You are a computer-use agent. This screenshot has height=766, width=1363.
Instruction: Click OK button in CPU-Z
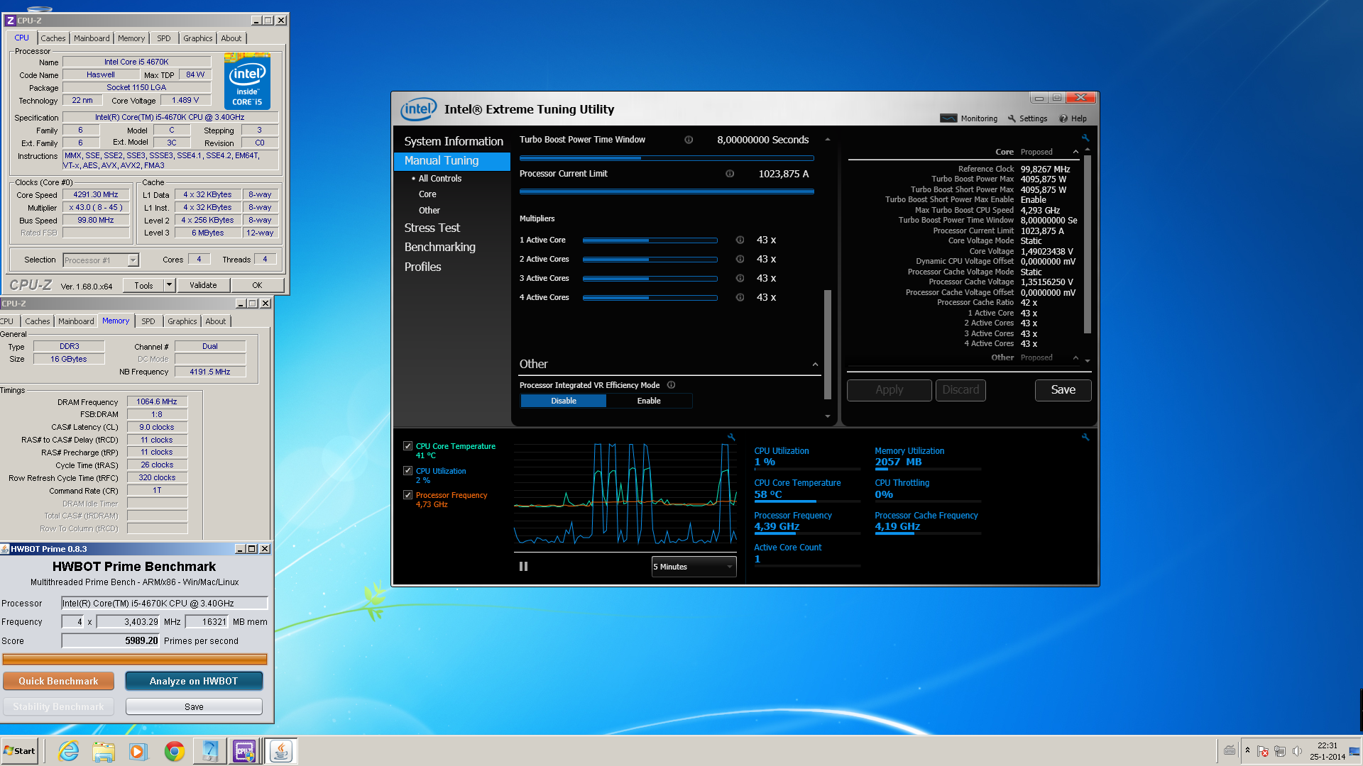click(257, 285)
